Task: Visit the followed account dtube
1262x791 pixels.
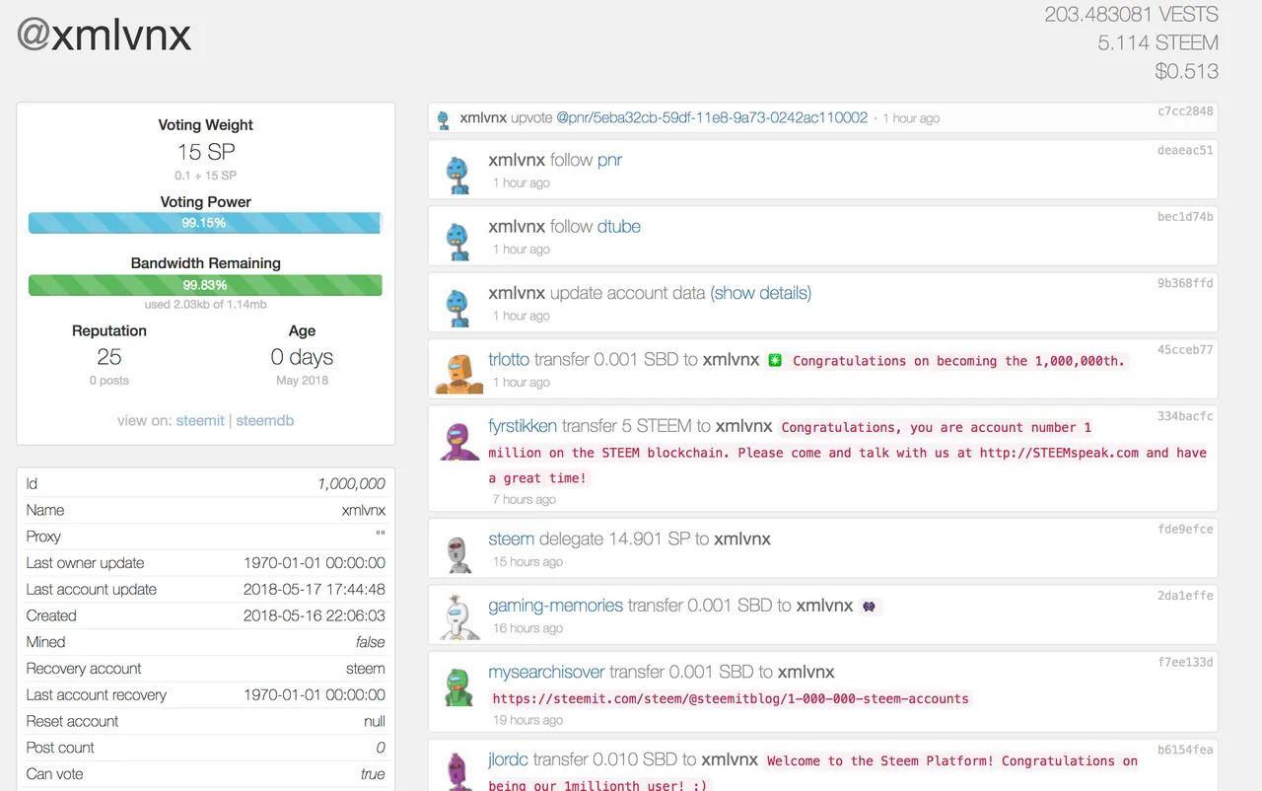Action: pos(619,226)
